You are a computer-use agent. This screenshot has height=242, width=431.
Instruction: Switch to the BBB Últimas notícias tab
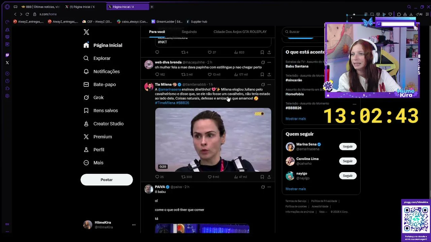(x=40, y=7)
